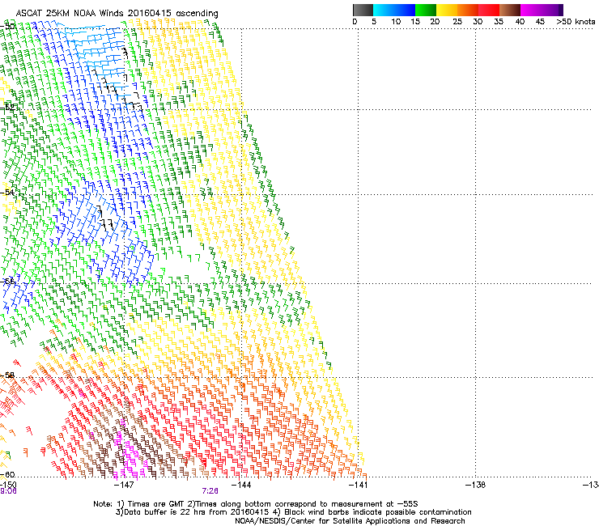Click the note line about 22 hr data buffer
599x526 pixels.
click(293, 512)
